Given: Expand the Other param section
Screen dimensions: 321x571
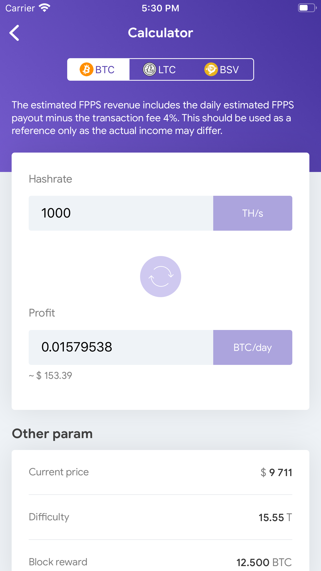Looking at the screenshot, I should 52,433.
